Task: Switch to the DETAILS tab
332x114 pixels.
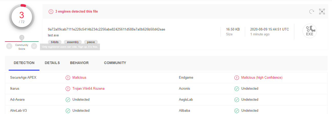Action: (52, 63)
